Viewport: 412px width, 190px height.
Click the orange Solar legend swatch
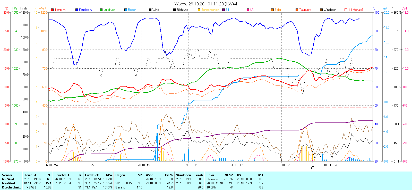272,10
